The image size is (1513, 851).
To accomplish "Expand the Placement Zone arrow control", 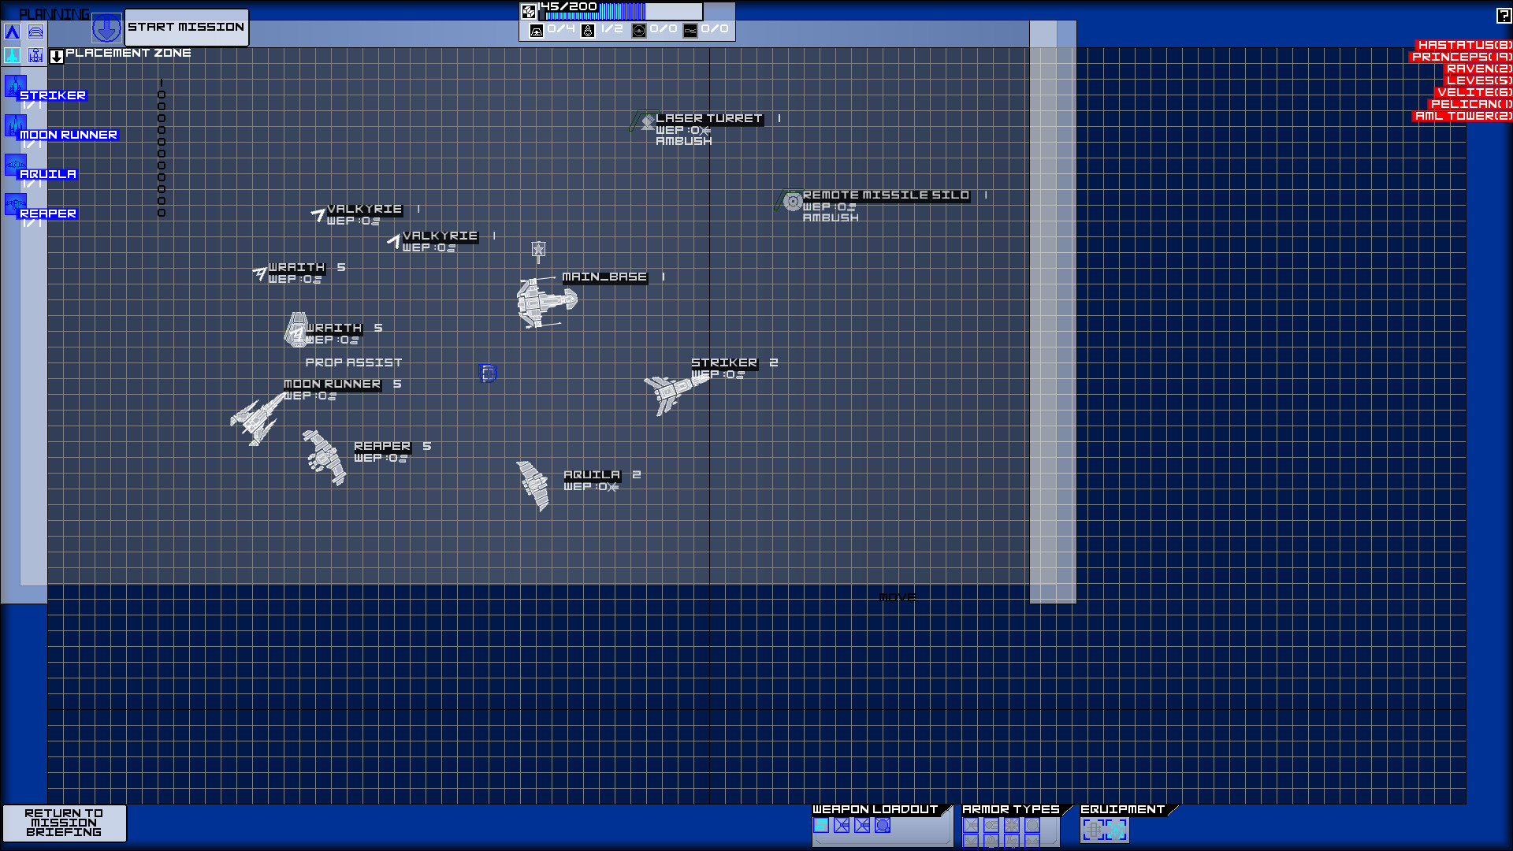I will point(57,54).
